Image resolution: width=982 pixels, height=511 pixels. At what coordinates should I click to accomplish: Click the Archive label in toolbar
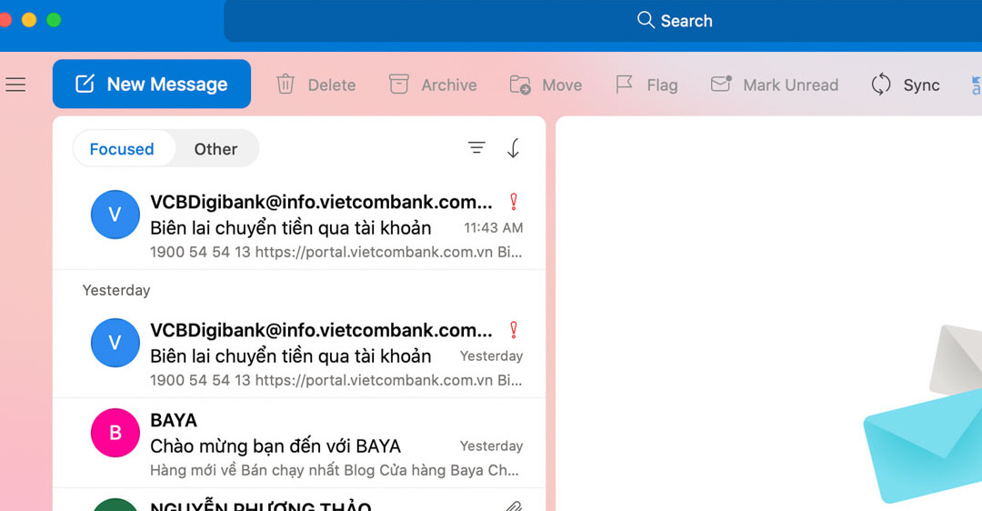point(449,85)
